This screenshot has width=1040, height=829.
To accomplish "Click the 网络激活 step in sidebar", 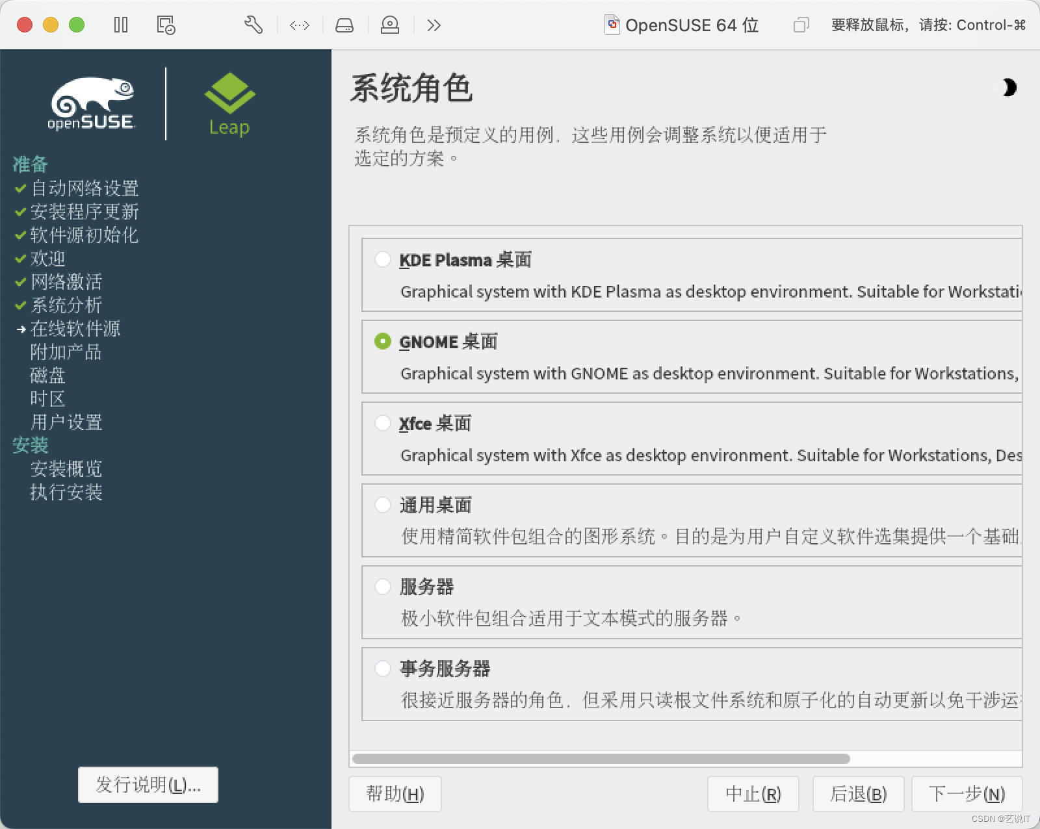I will tap(66, 282).
